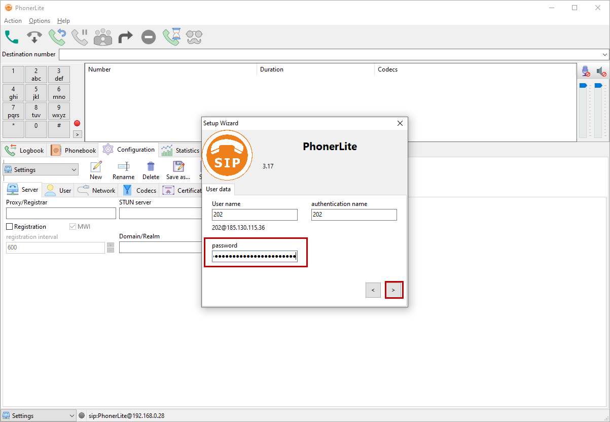Viewport: 610px width, 422px height.
Task: Click the green call handset icon
Action: (12, 37)
